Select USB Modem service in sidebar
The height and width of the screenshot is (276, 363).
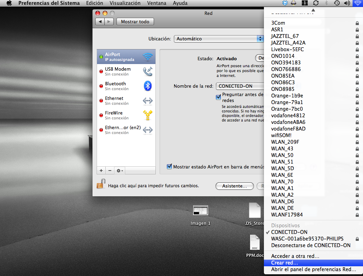126,71
